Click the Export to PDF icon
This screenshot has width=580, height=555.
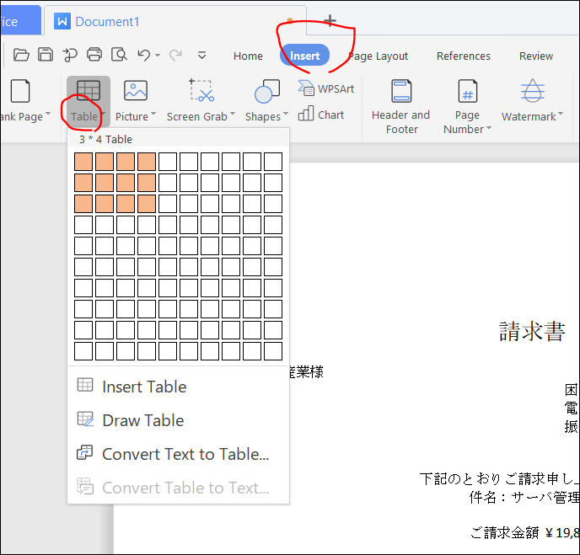(70, 55)
